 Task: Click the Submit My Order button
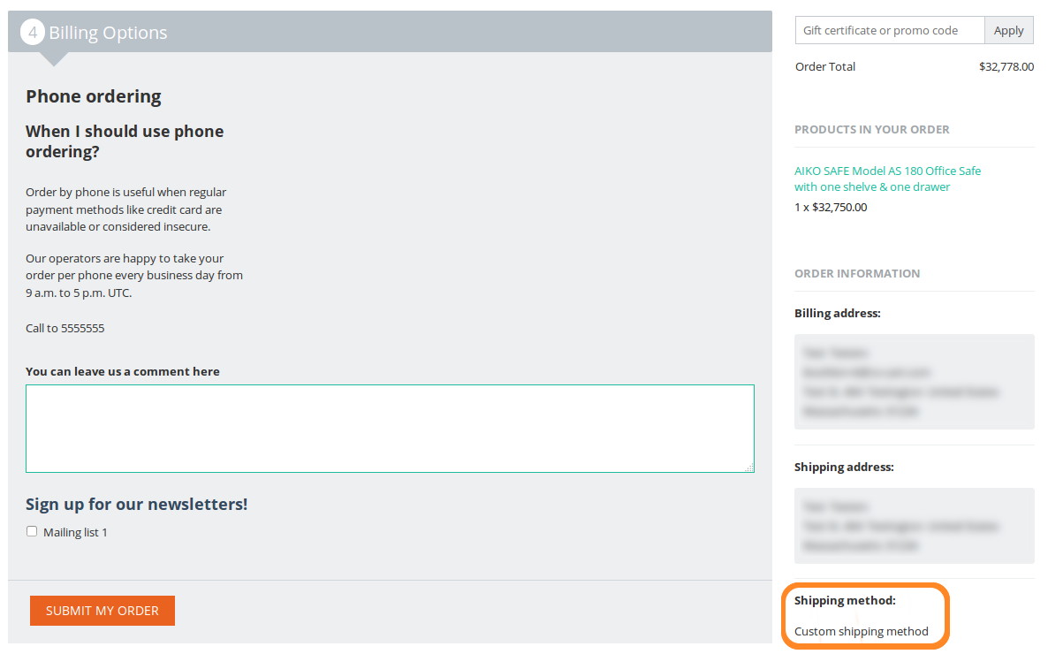[103, 611]
